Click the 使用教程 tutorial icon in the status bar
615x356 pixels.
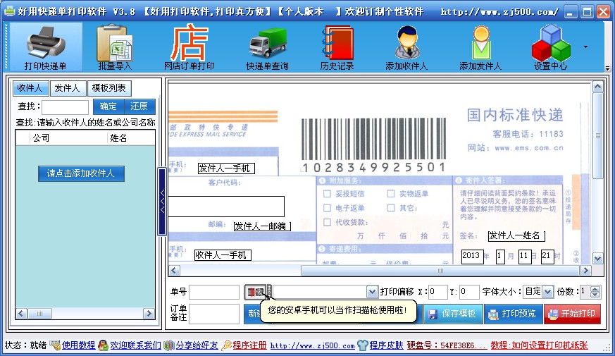(x=55, y=345)
